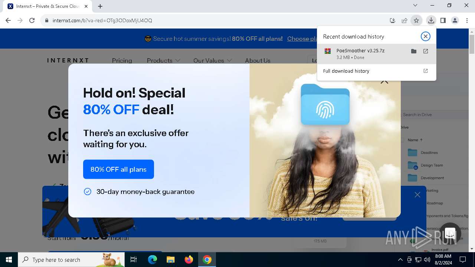Open notification center

tap(463, 260)
